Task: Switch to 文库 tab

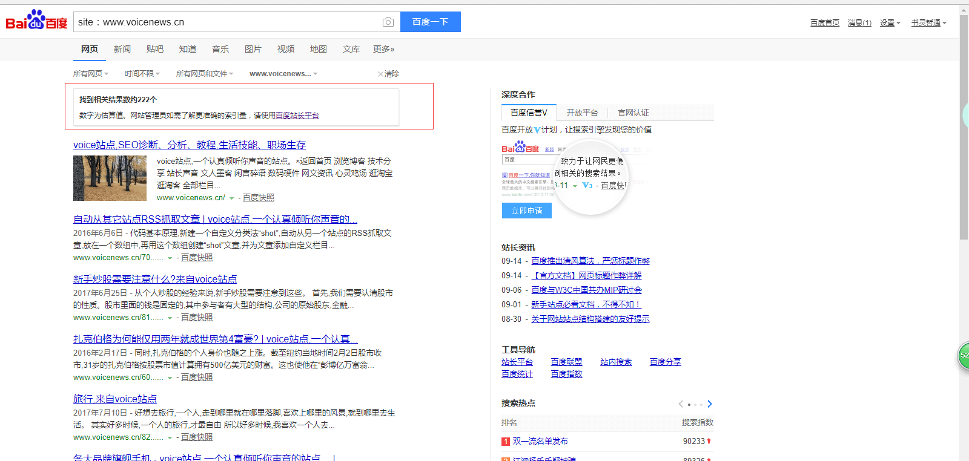Action: tap(351, 49)
